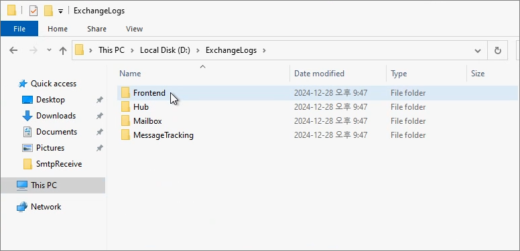Select the Hub folder name
The width and height of the screenshot is (520, 251).
point(141,107)
